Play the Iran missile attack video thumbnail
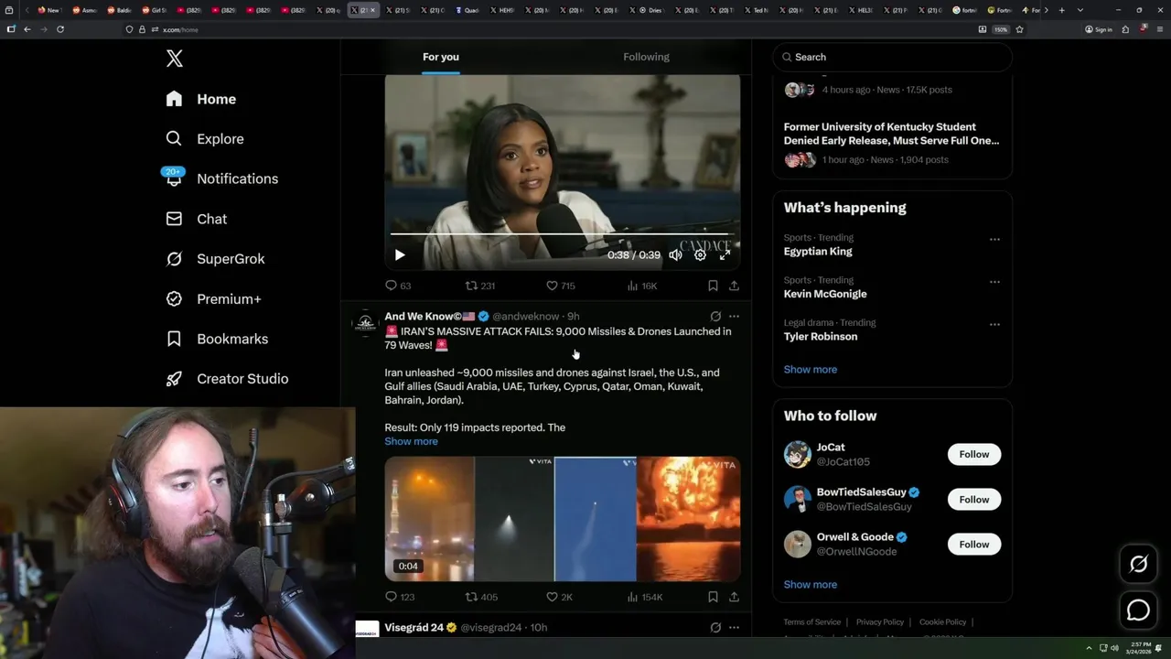This screenshot has height=659, width=1171. [x=563, y=519]
